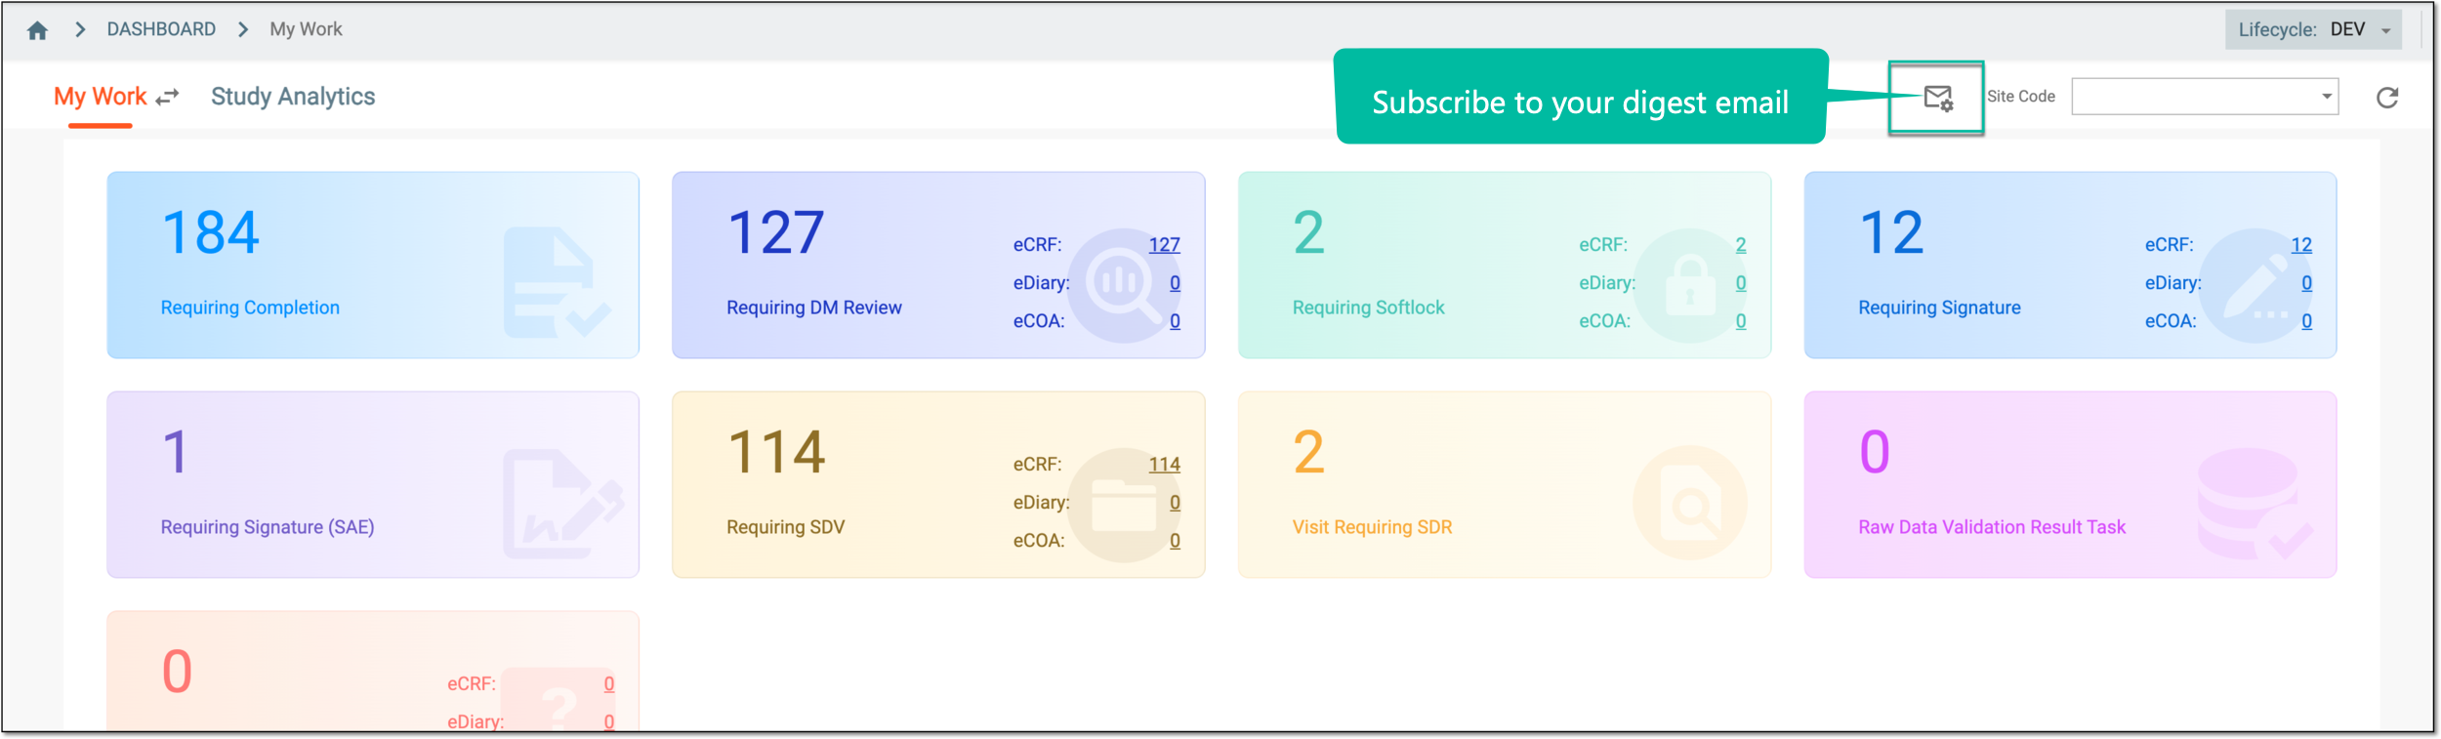The height and width of the screenshot is (739, 2441).
Task: Open eDiary count 0 under Requiring Softlock
Action: 1741,283
